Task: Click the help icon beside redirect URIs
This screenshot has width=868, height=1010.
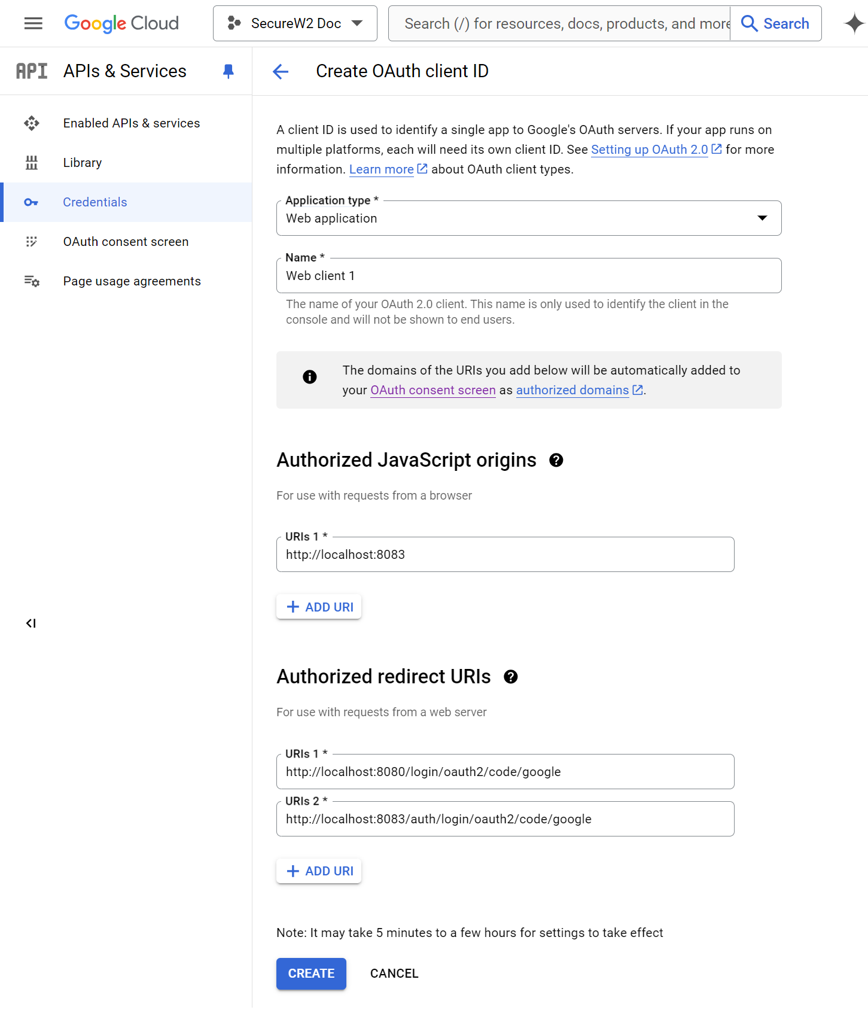Action: 511,677
